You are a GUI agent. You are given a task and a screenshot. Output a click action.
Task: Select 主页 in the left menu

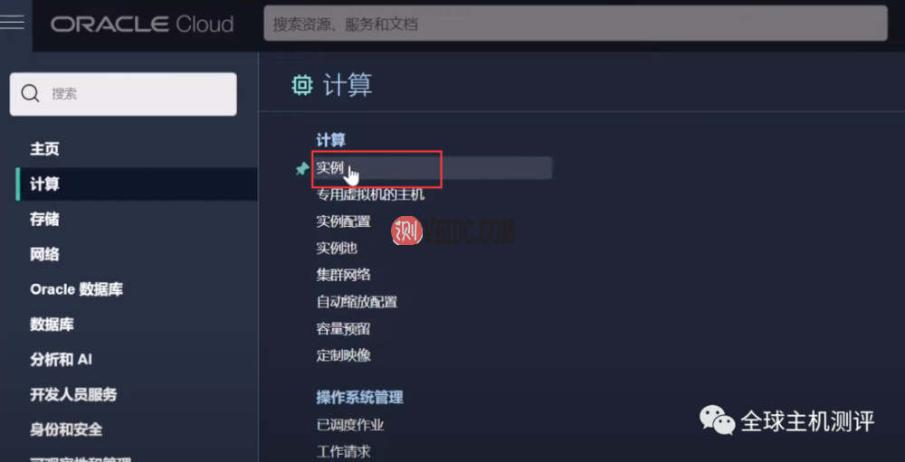[44, 149]
